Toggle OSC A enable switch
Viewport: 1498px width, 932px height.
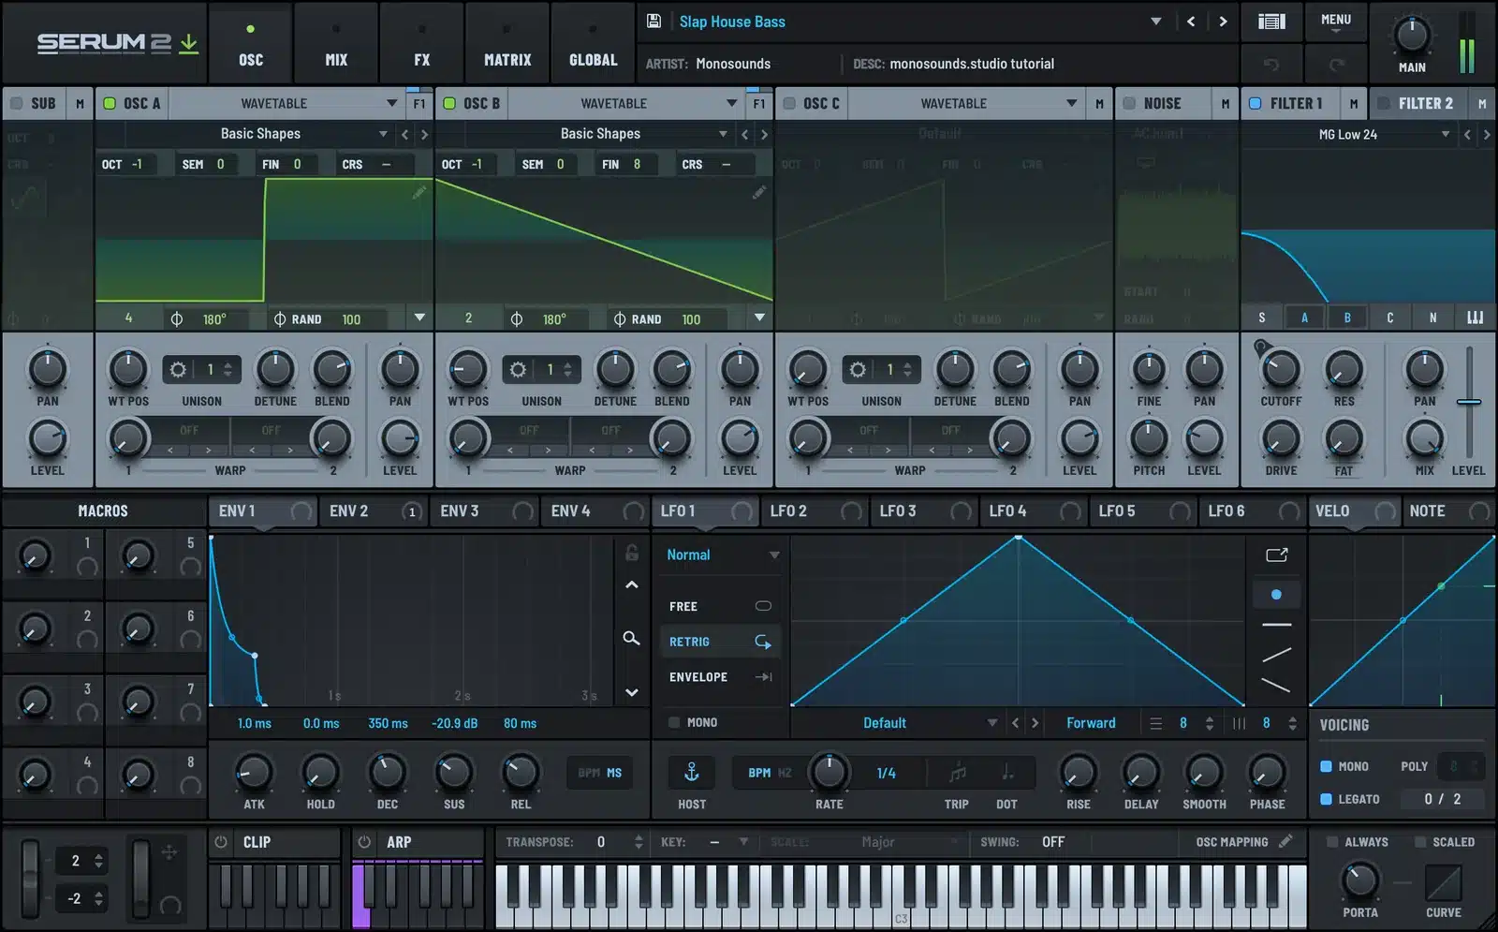[x=110, y=103]
